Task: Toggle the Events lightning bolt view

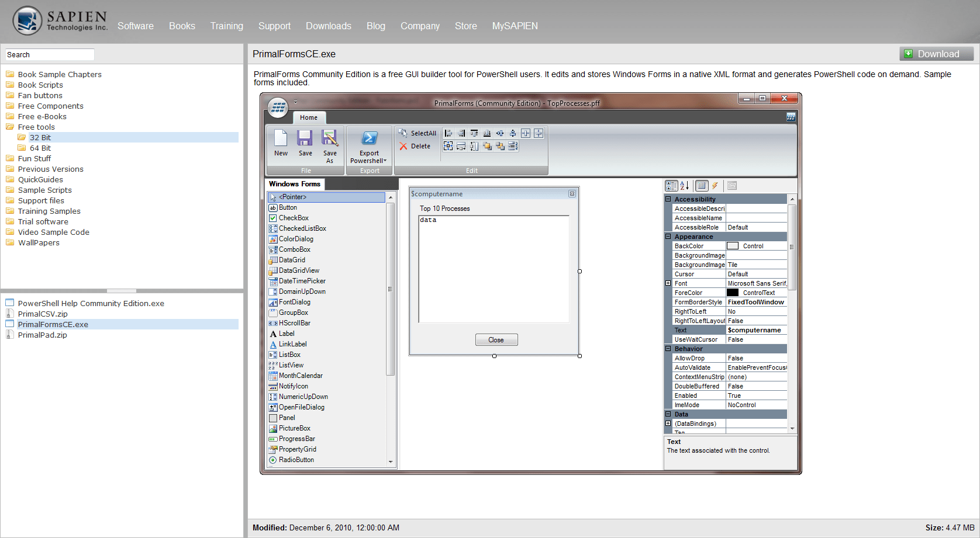Action: (715, 186)
